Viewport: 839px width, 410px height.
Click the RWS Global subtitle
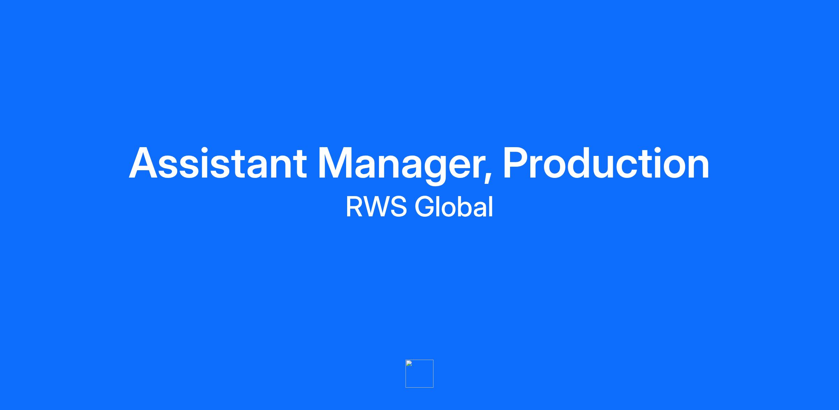[x=419, y=207]
